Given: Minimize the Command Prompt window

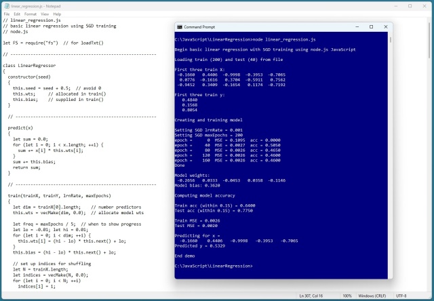Looking at the screenshot, I should [357, 27].
